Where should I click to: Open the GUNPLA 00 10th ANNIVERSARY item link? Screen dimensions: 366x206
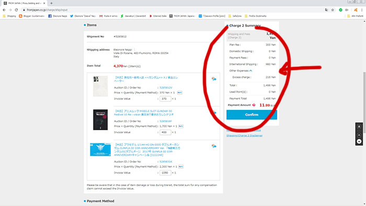point(147,150)
